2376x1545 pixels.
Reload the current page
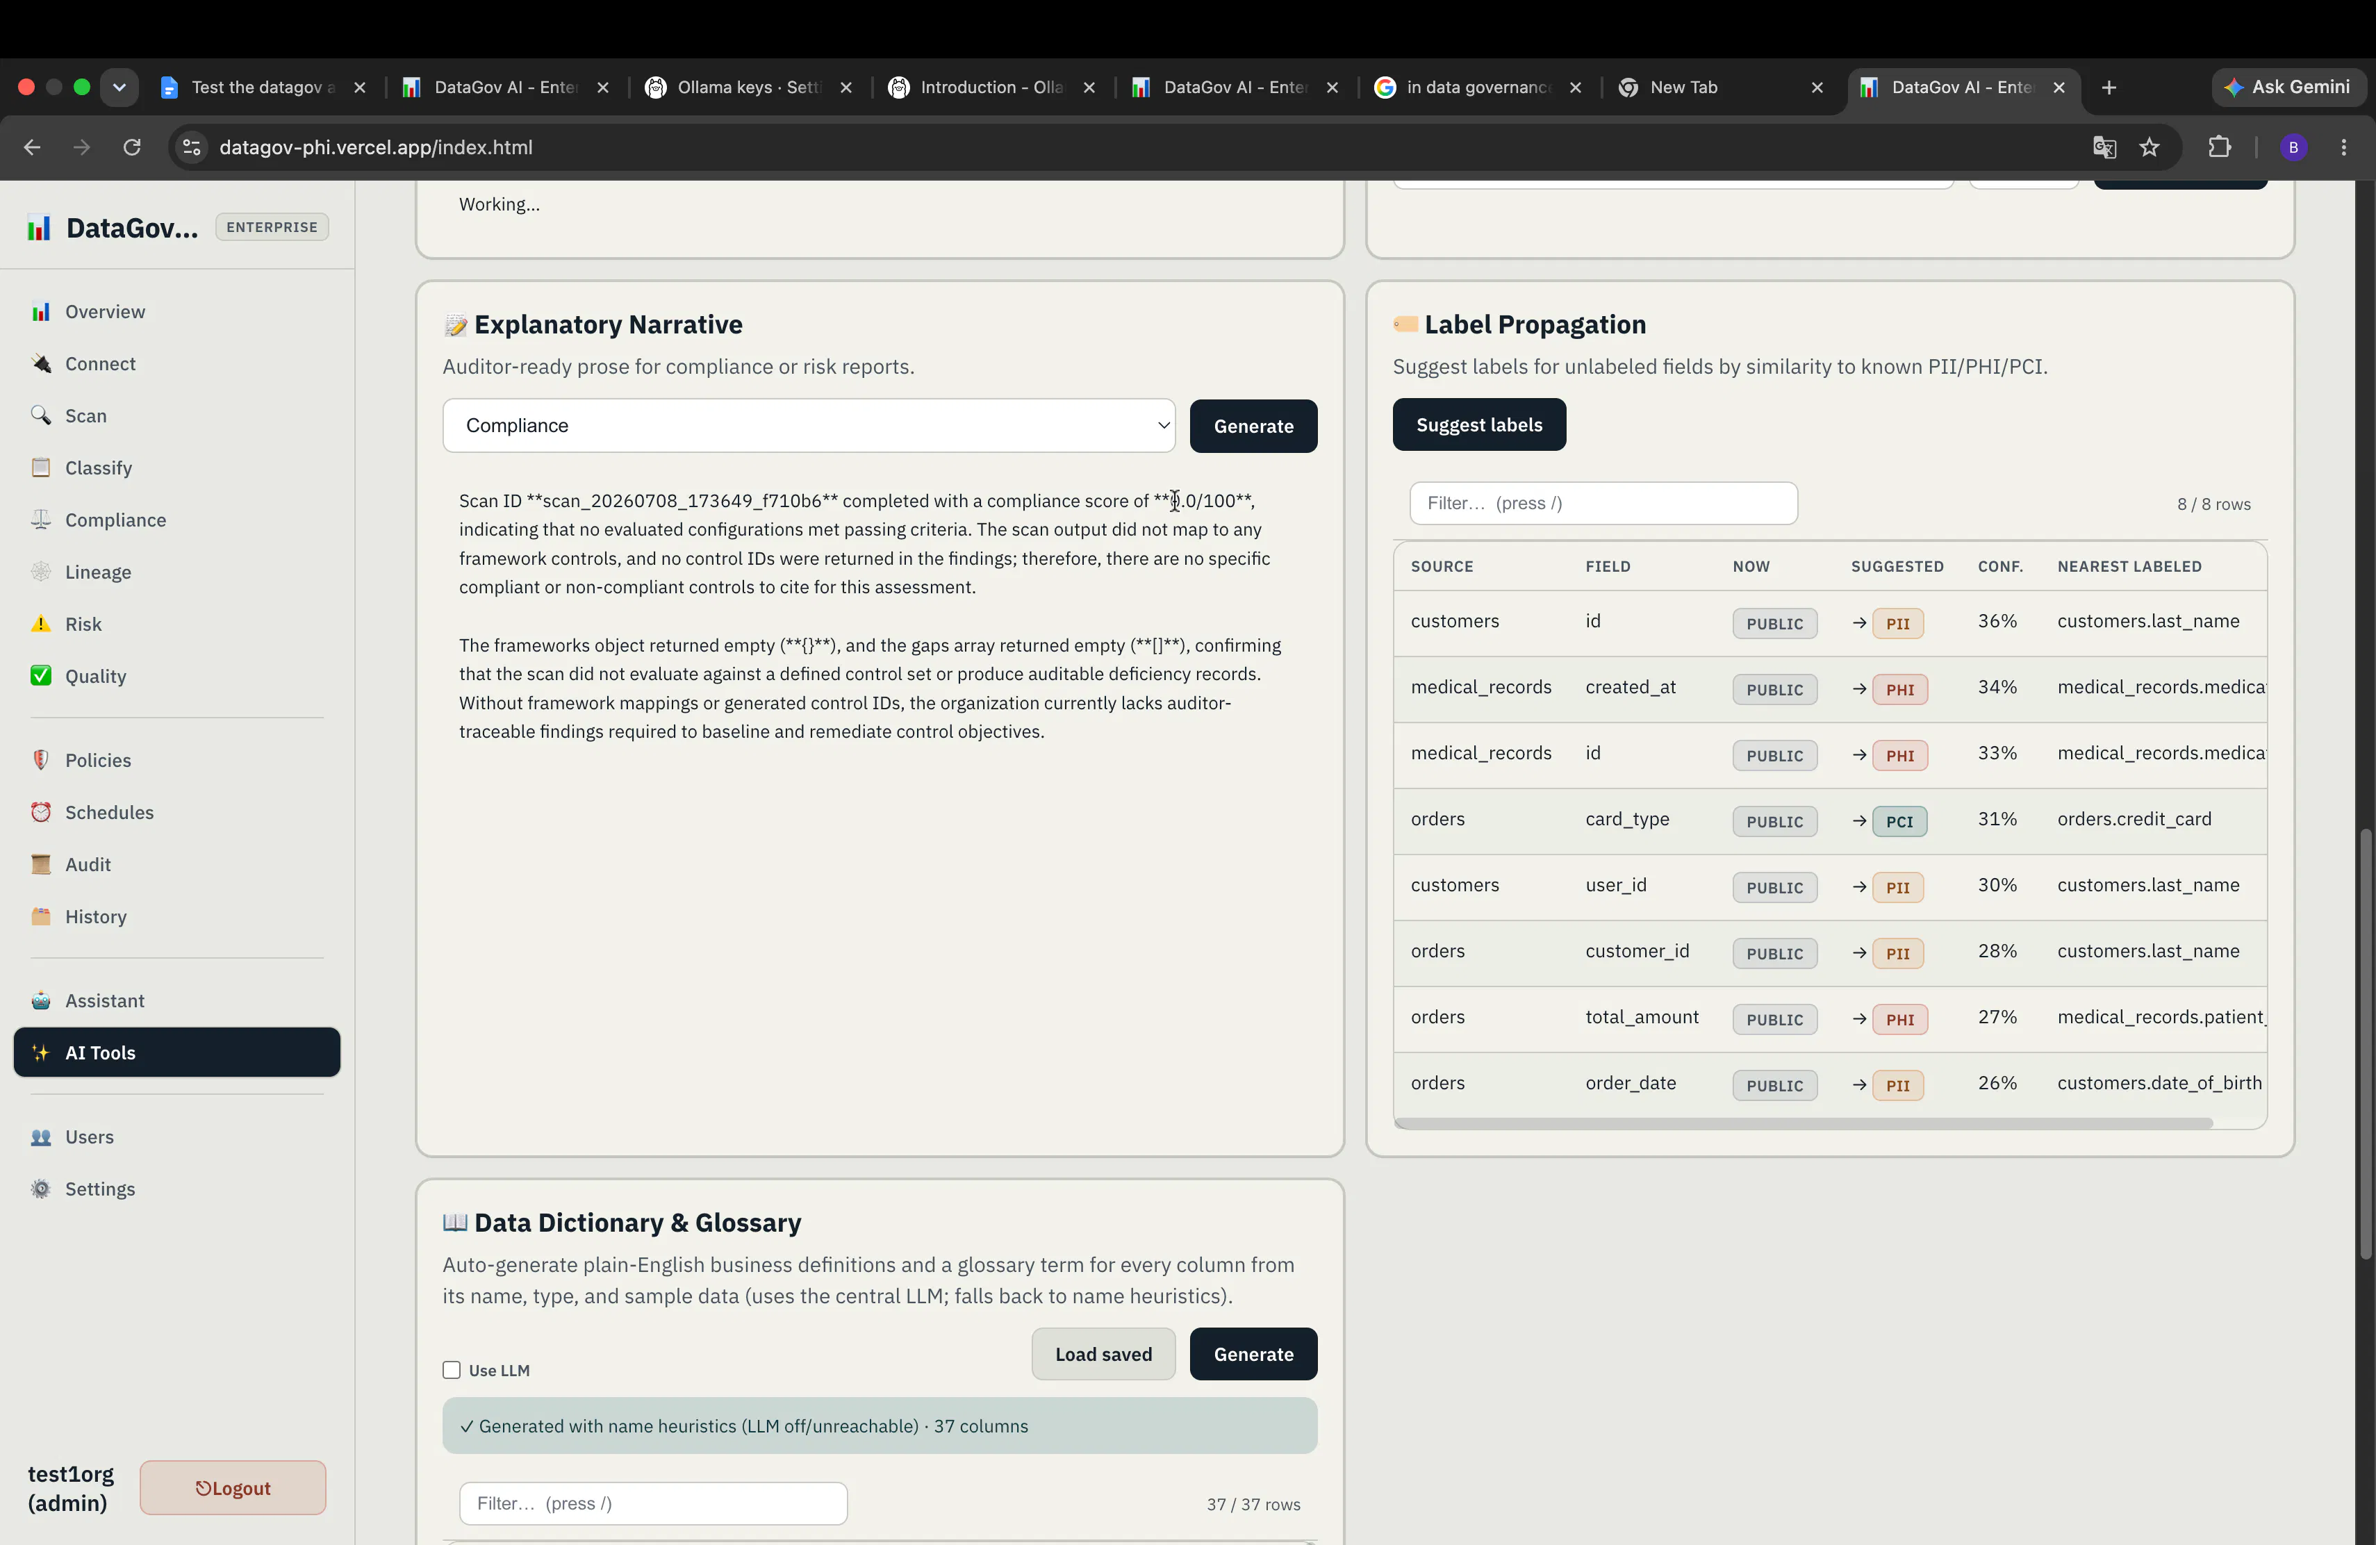(132, 147)
